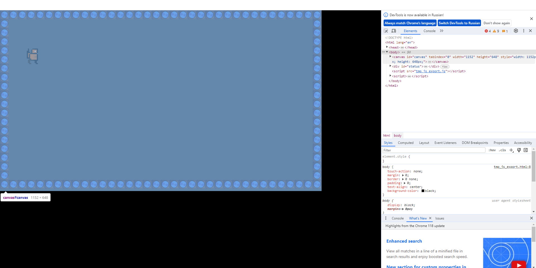Click the ellipsis inside the canvas tag
Image resolution: width=536 pixels, height=268 pixels.
pyautogui.click(x=430, y=62)
